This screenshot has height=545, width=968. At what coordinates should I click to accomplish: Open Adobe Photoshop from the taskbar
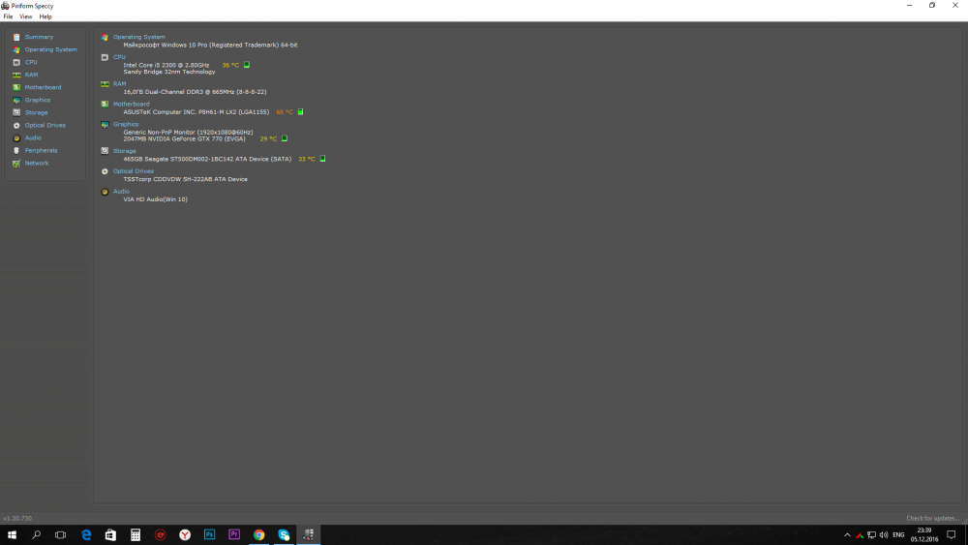point(209,534)
